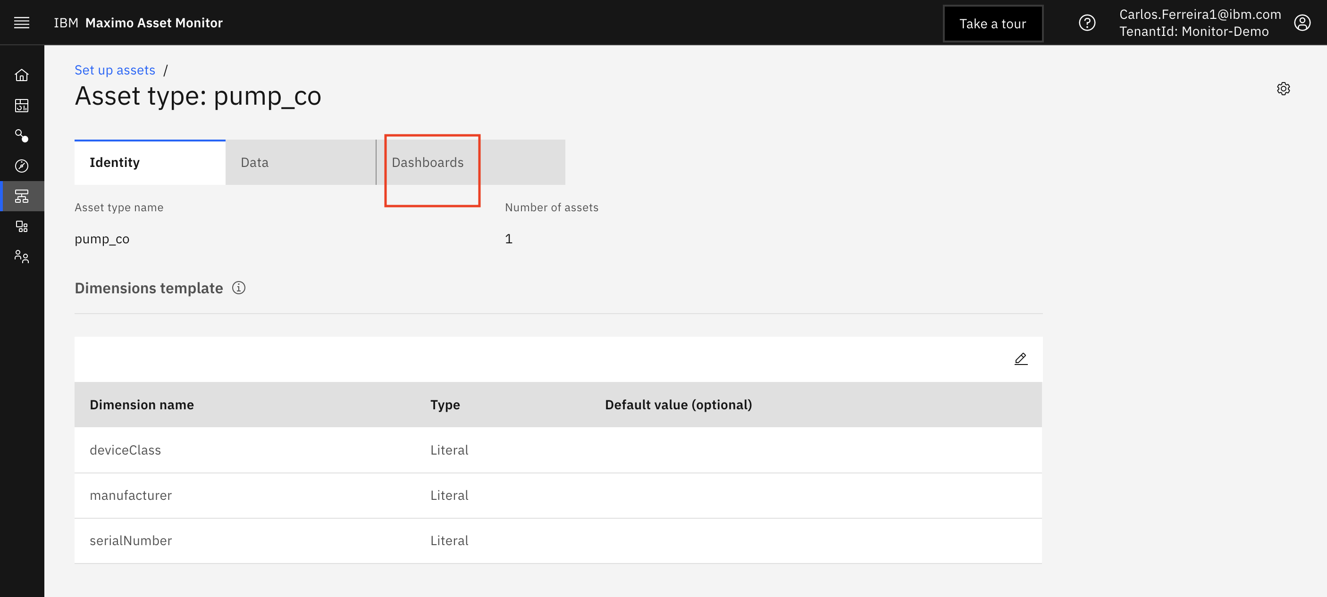
Task: Open the catalog blocks sidebar icon
Action: click(x=22, y=226)
